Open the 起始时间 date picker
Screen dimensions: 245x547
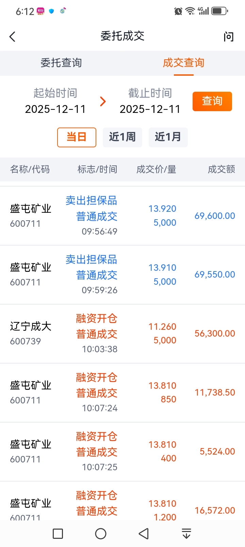(x=55, y=102)
